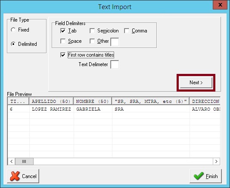The height and width of the screenshot is (188, 230).
Task: Select the APELLIDO (50) column header
Action: point(51,101)
